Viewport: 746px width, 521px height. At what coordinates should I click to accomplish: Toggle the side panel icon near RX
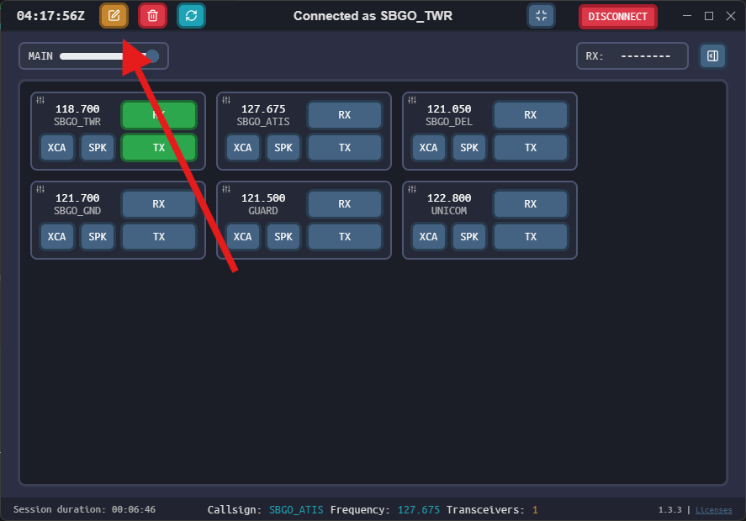tap(712, 56)
